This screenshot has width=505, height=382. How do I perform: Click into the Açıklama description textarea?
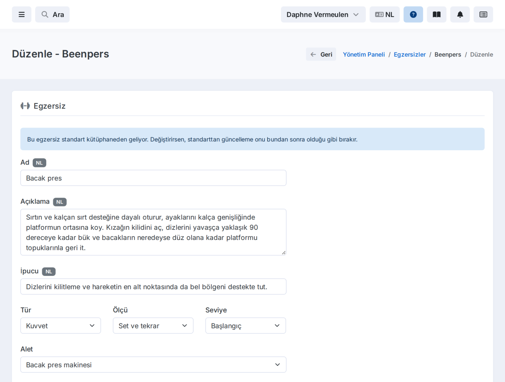tap(153, 232)
